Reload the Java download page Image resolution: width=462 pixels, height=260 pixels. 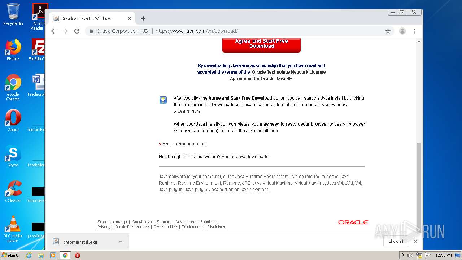pos(77,31)
